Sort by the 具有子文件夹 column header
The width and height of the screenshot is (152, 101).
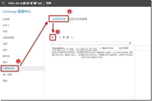coord(108,48)
